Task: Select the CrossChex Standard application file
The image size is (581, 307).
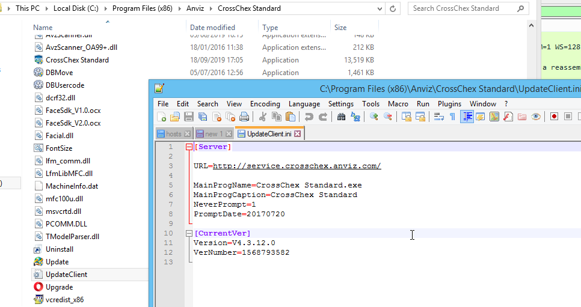Action: 77,60
